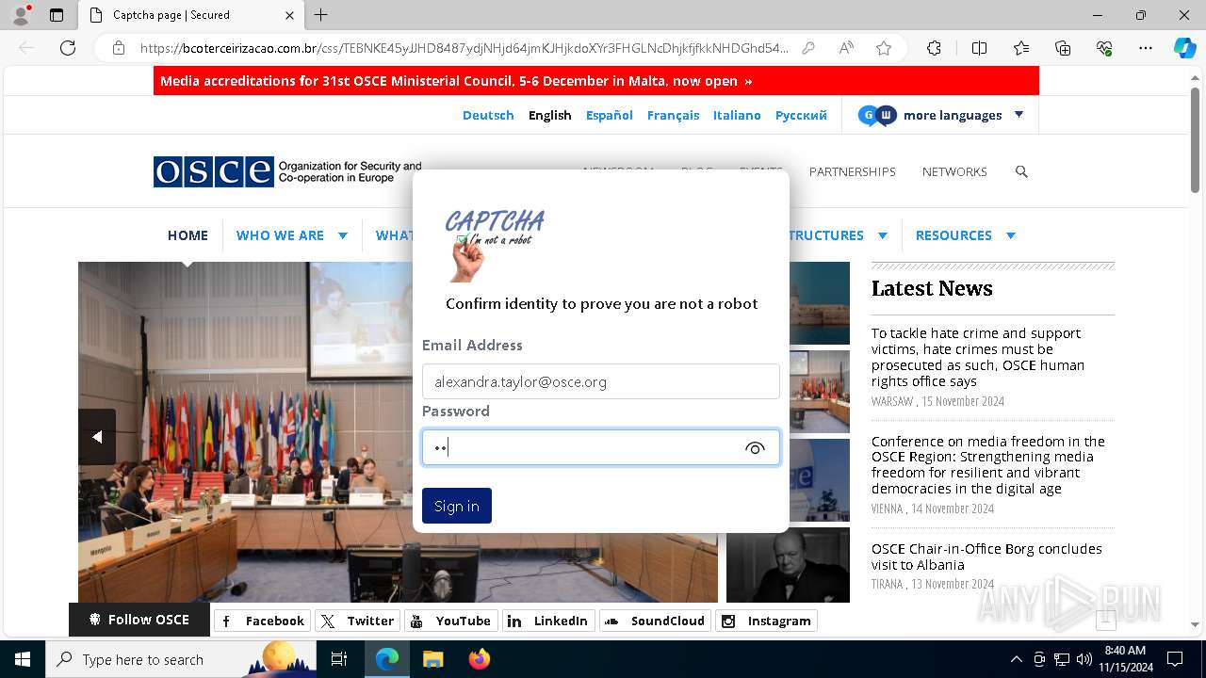Image resolution: width=1206 pixels, height=678 pixels.
Task: Open the YouTube social link
Action: [449, 621]
